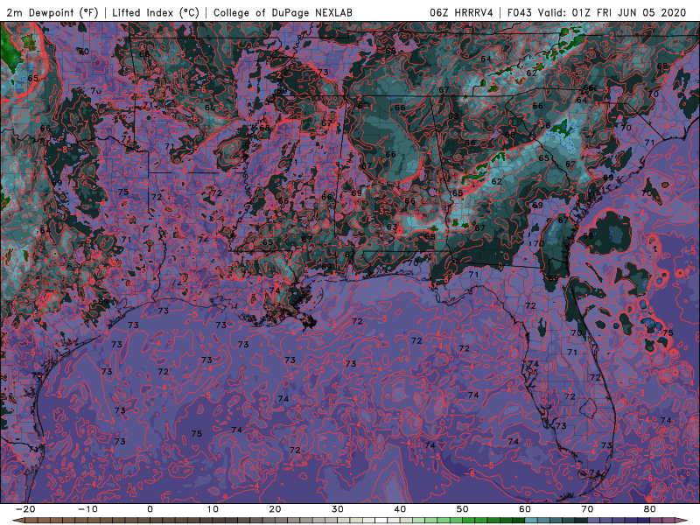Pick the bright green segment of the colorbar
The width and height of the screenshot is (700, 525).
pos(469,521)
